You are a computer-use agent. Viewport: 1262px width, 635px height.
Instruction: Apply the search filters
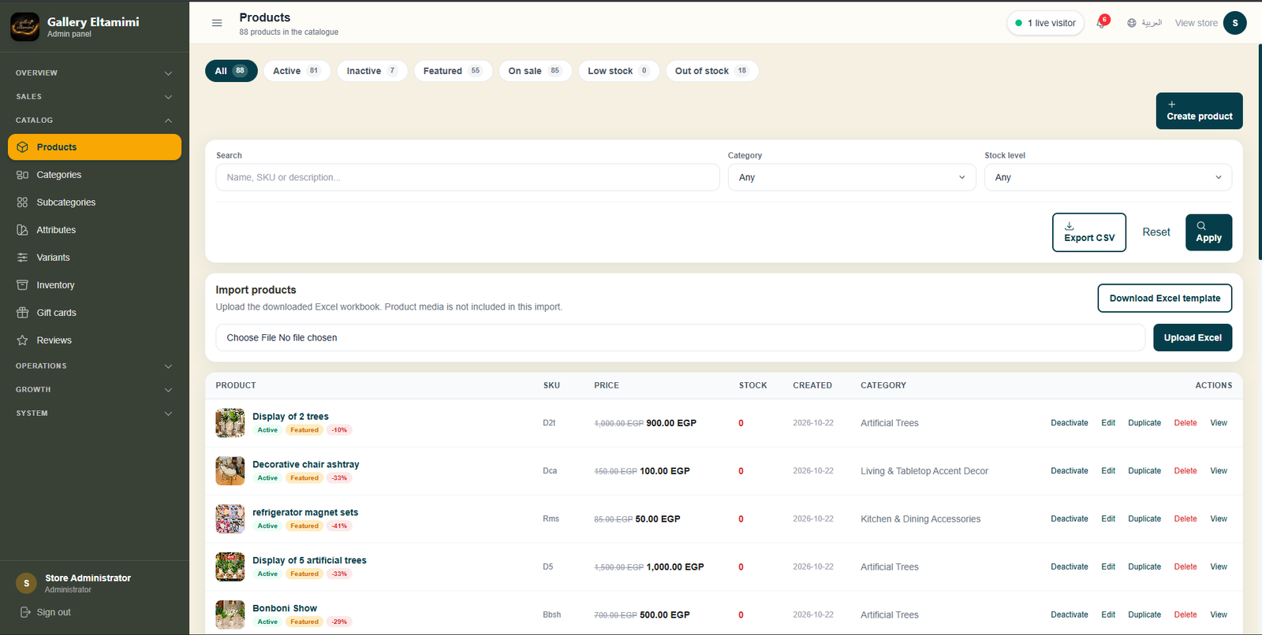[x=1208, y=232]
